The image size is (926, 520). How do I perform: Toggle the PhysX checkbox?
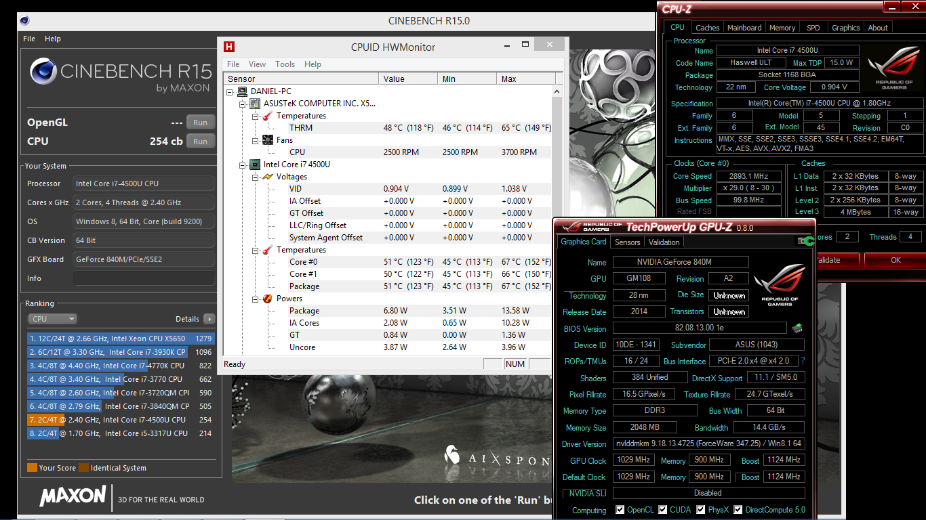click(x=700, y=510)
